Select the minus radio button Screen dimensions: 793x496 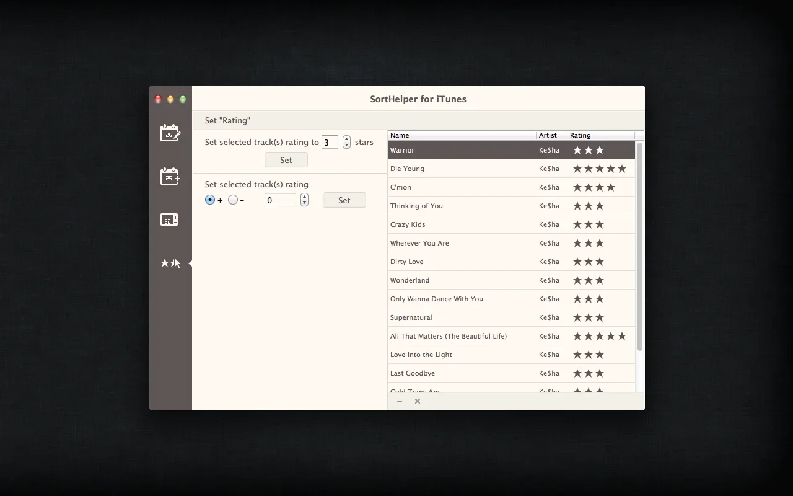pyautogui.click(x=233, y=200)
